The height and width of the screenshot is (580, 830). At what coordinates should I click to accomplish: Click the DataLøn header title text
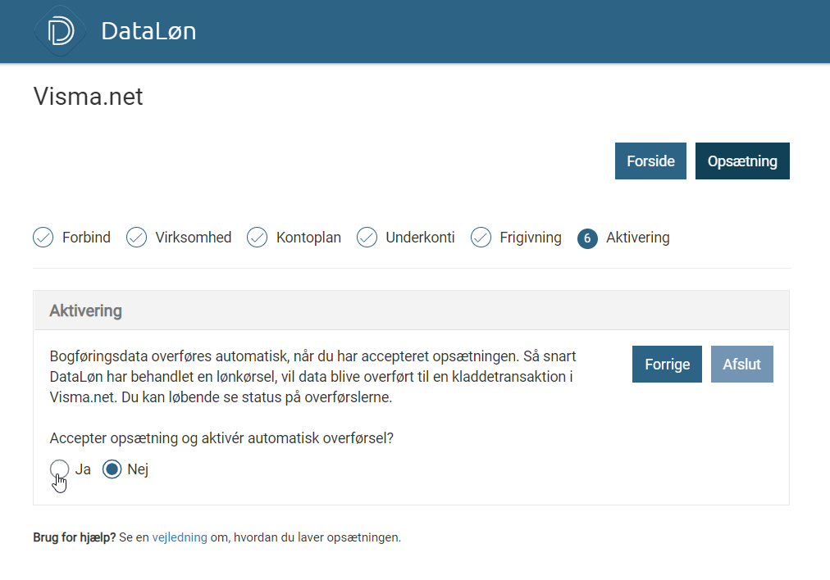[x=148, y=31]
